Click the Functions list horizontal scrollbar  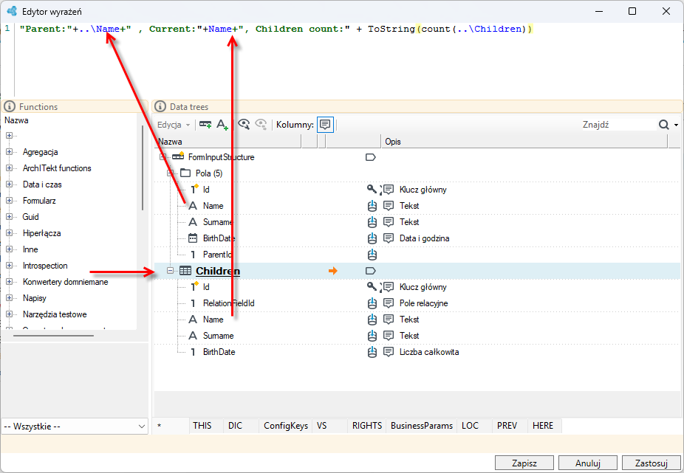coord(53,336)
